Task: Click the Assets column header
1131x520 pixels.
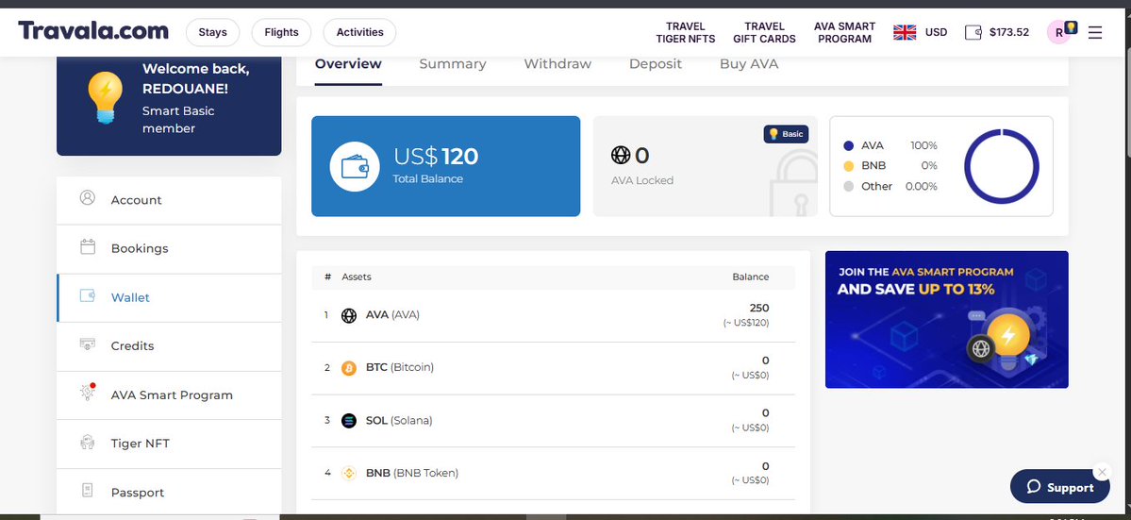Action: tap(357, 277)
